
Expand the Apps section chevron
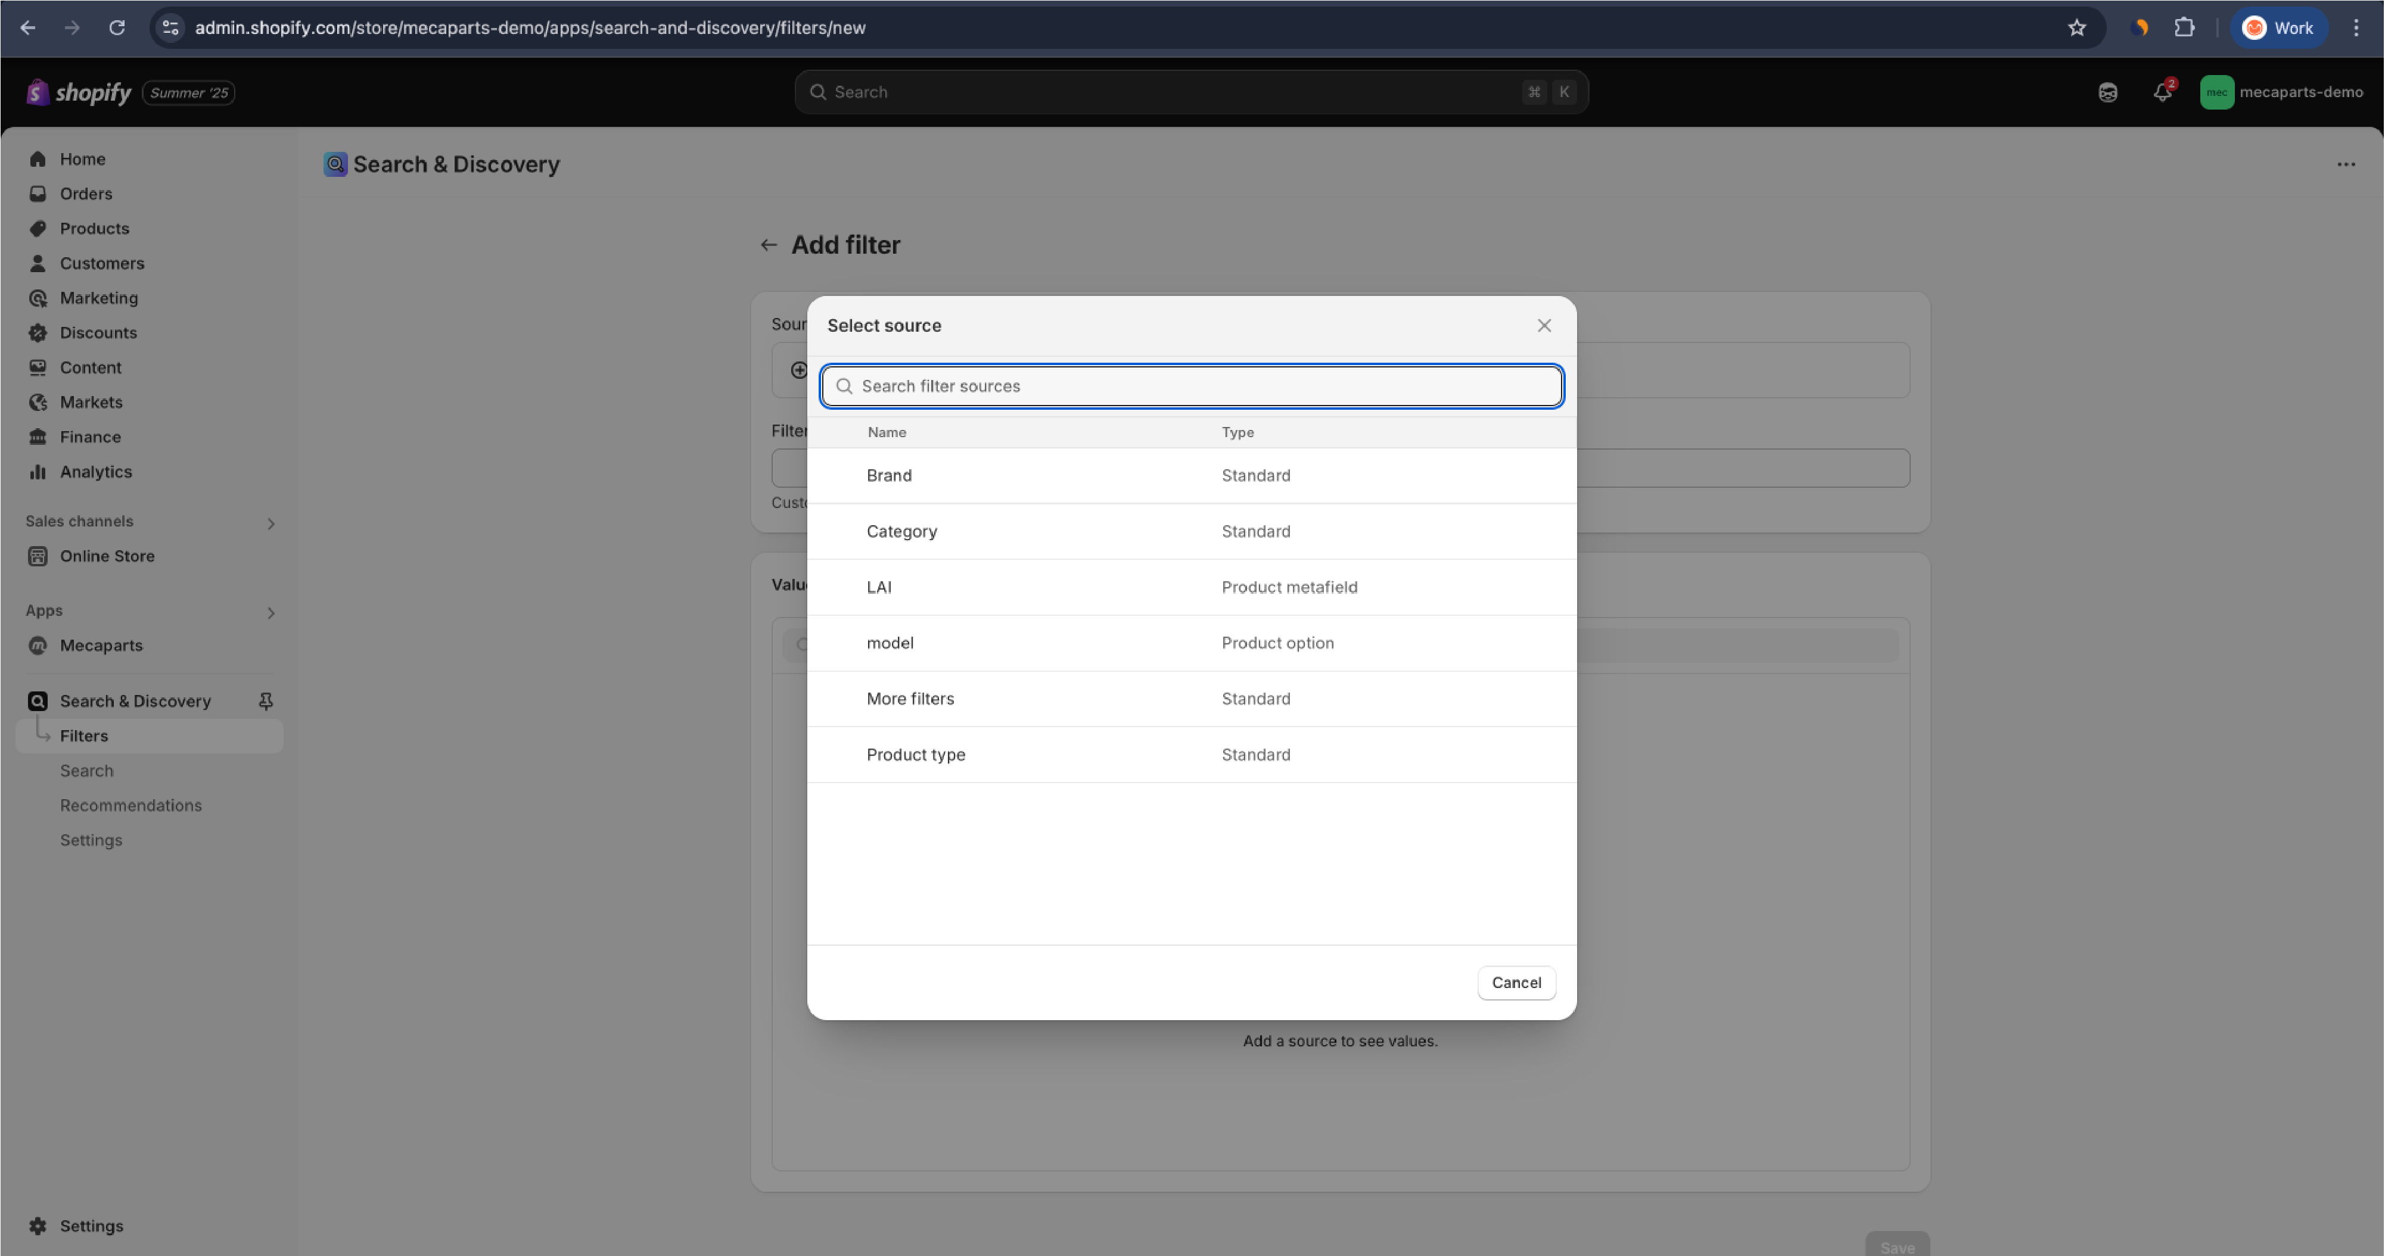click(270, 613)
